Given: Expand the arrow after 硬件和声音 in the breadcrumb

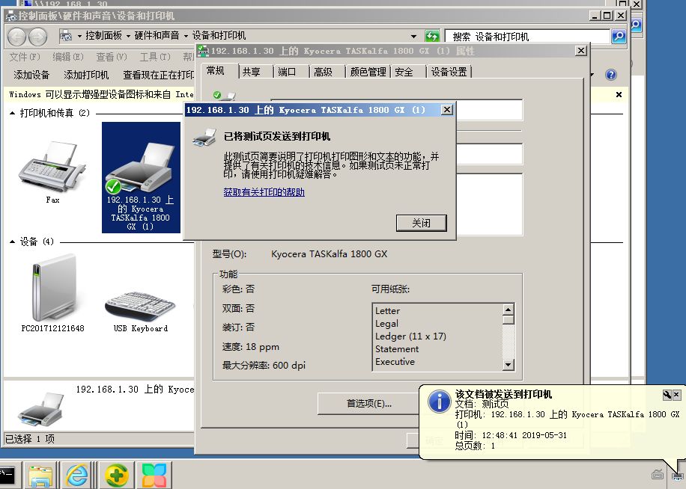Looking at the screenshot, I should 186,36.
